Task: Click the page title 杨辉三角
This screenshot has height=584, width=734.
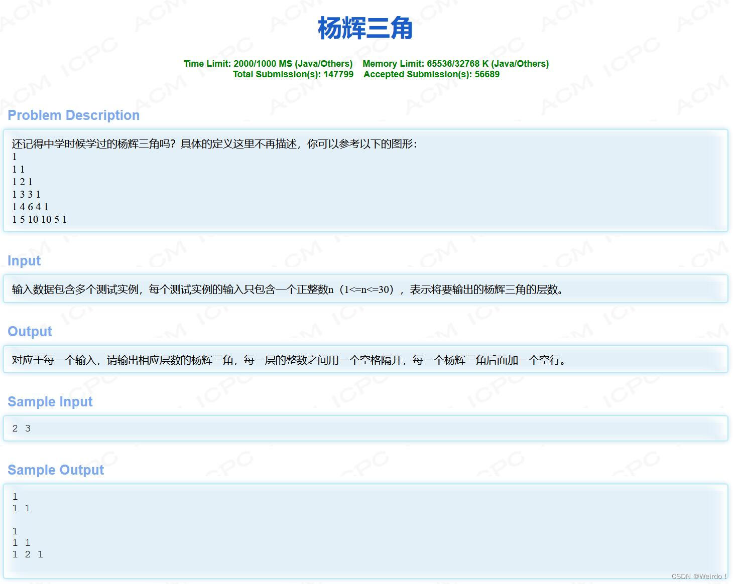Action: pyautogui.click(x=365, y=29)
